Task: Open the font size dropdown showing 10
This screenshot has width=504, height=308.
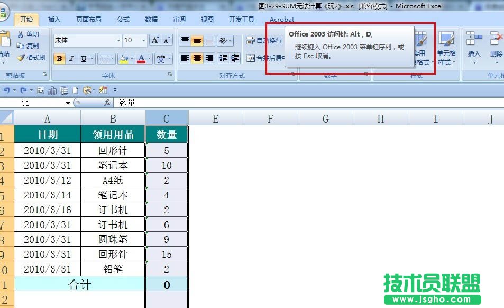Action: (143, 41)
